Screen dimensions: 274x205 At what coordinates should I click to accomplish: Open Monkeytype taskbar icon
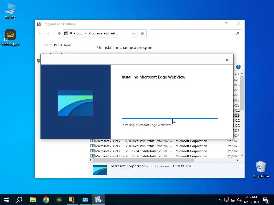(59, 200)
